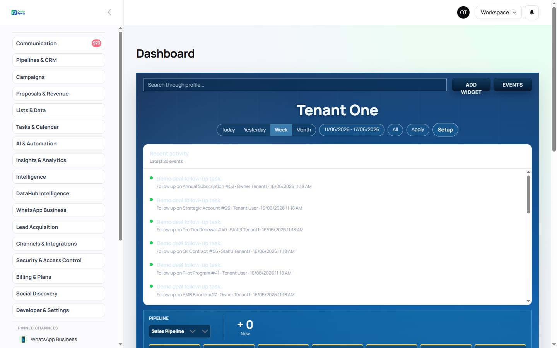Open Channels & Integrations
The width and height of the screenshot is (557, 348).
[59, 244]
